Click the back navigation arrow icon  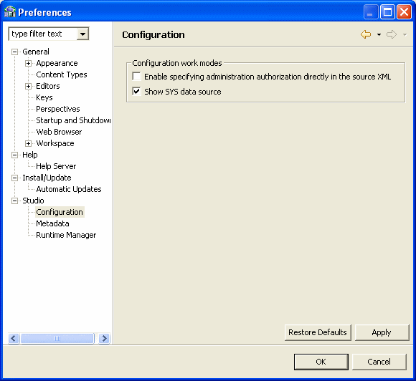tap(366, 34)
